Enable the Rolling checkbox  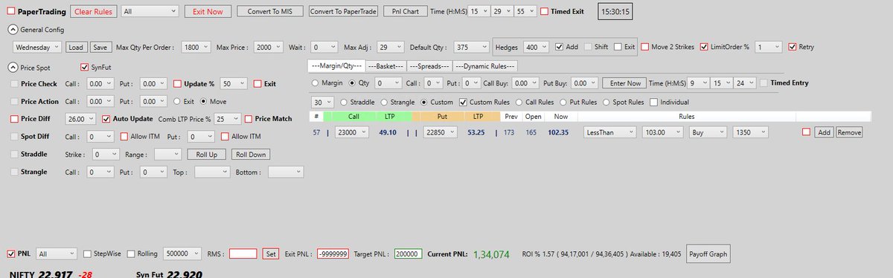point(132,253)
